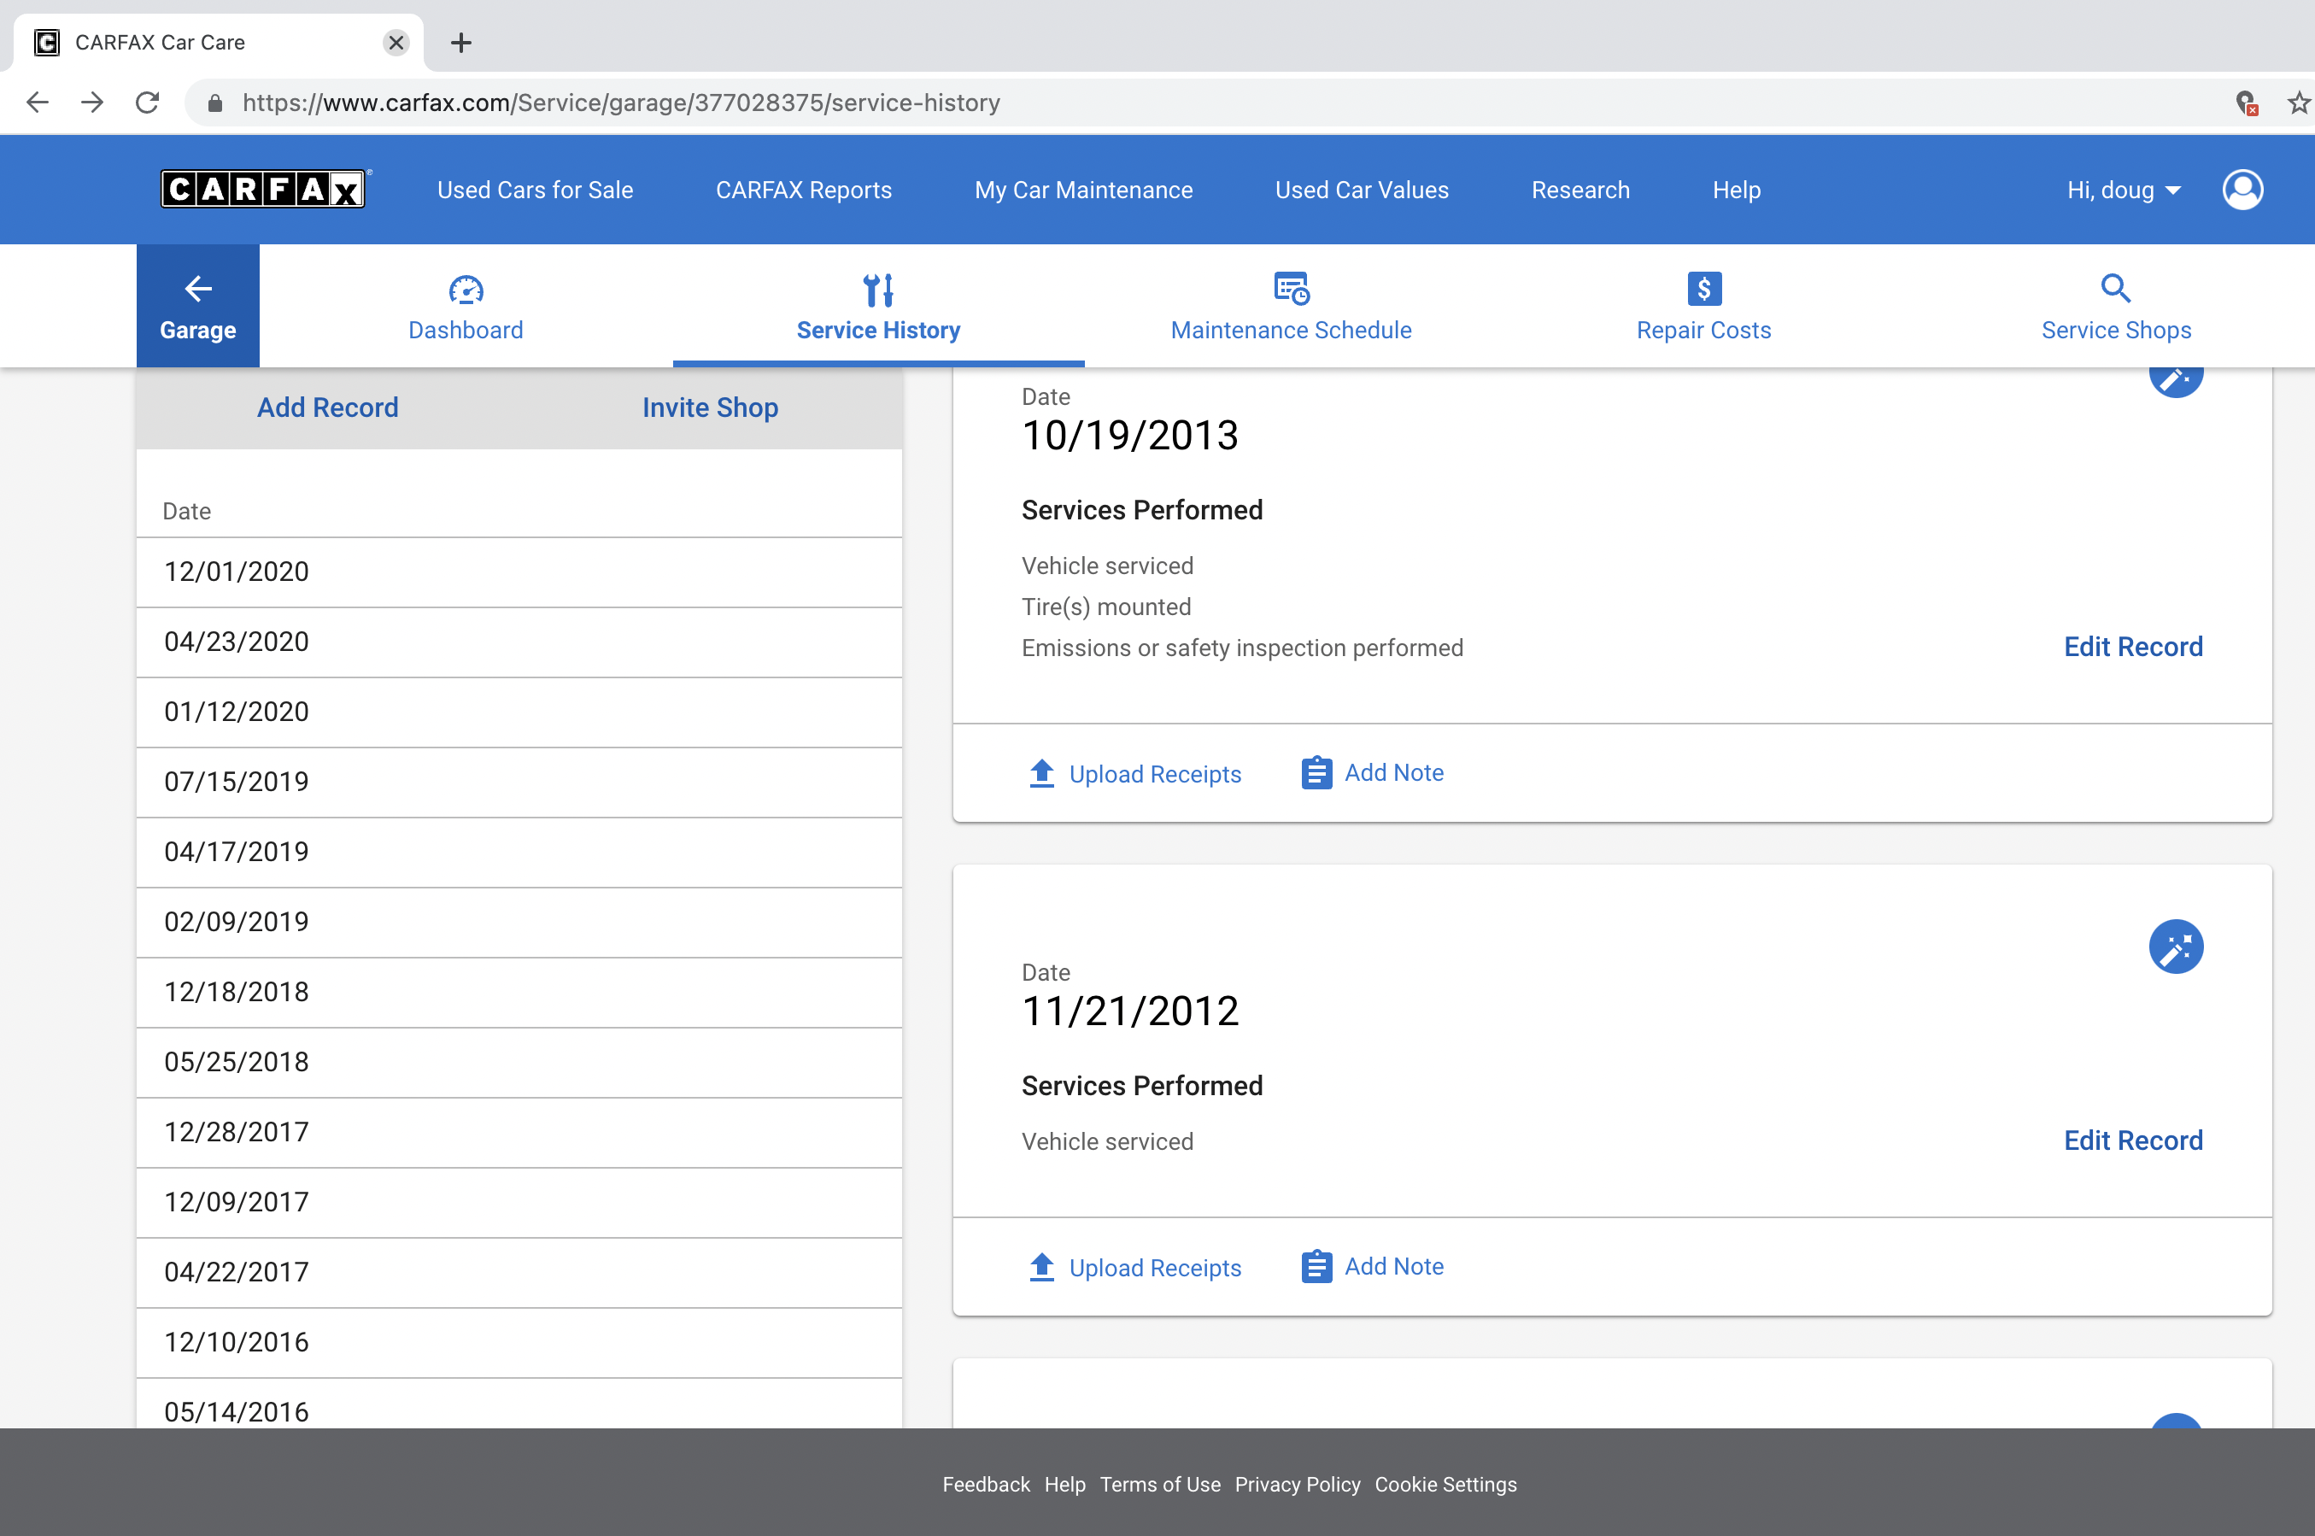Open CARFAX Reports menu

[x=803, y=190]
